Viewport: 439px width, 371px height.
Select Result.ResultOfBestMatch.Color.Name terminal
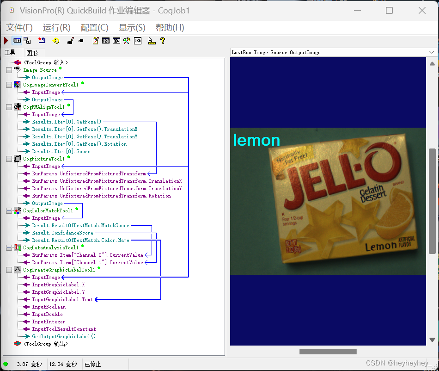tap(80, 240)
